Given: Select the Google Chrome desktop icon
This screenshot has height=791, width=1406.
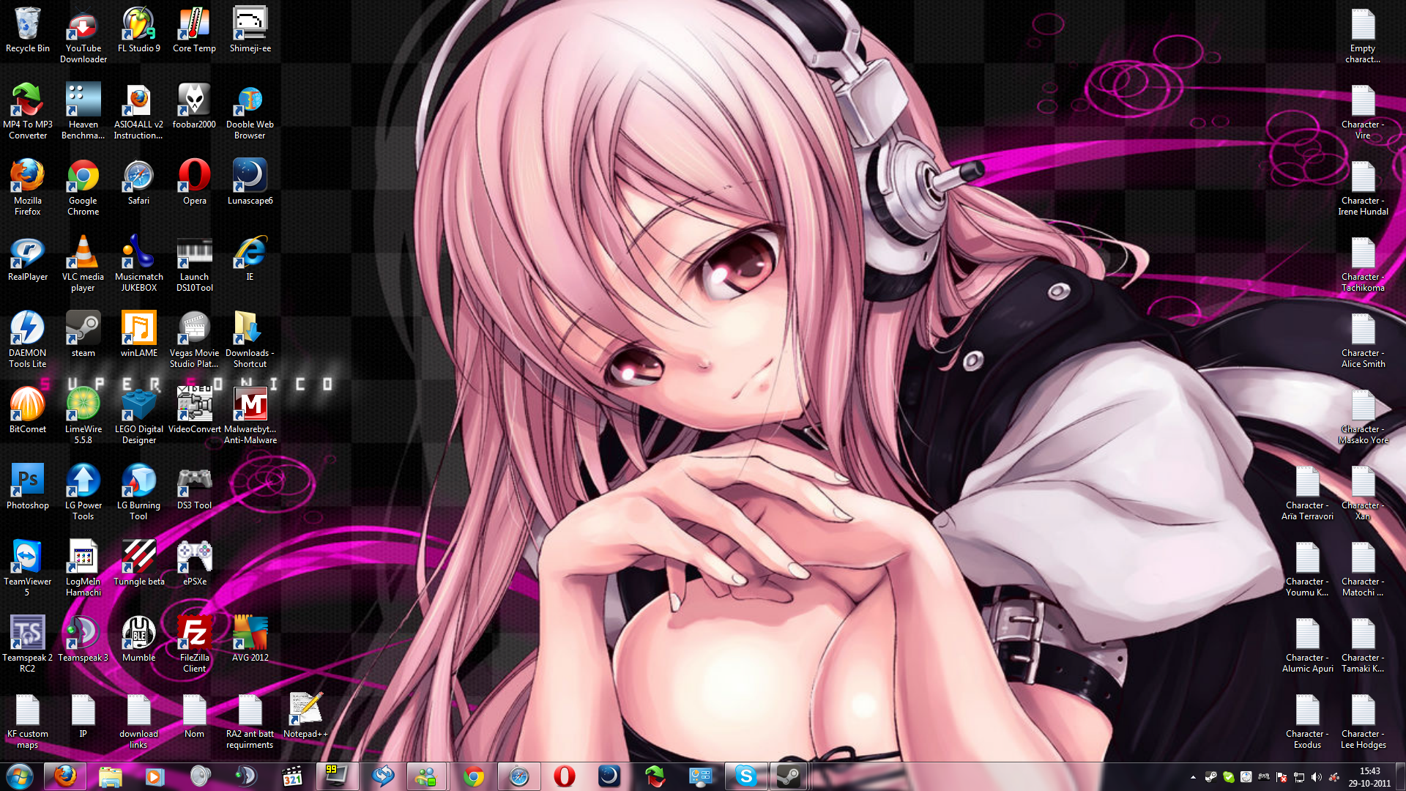Looking at the screenshot, I should (x=83, y=187).
